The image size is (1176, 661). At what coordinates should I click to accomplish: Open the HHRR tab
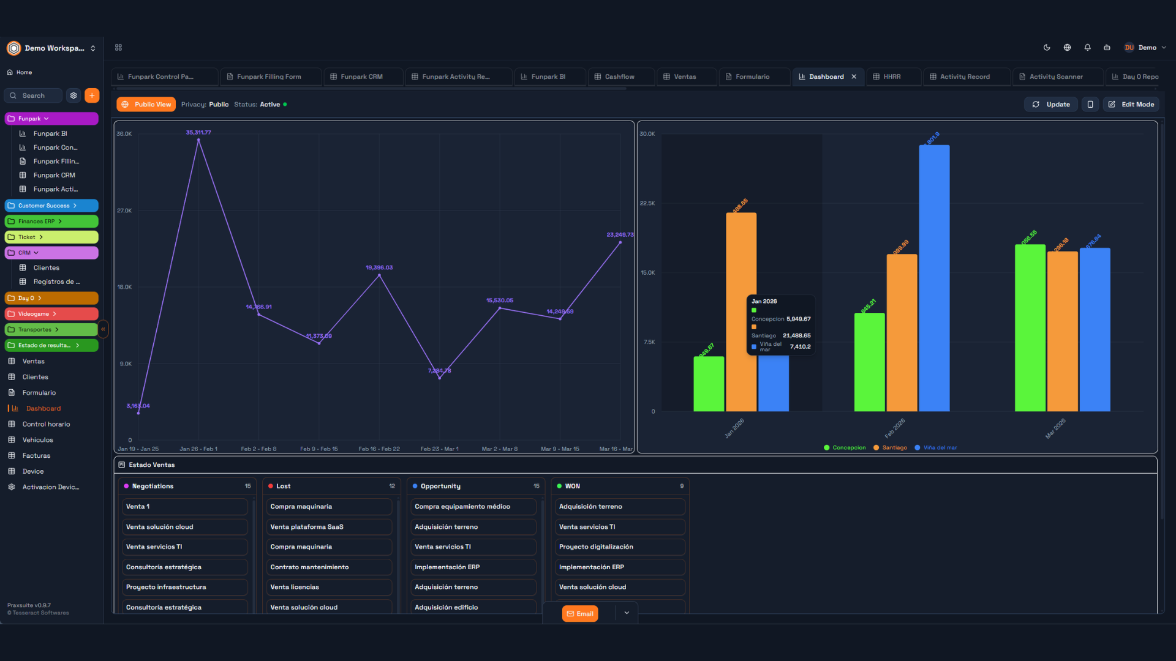(891, 77)
